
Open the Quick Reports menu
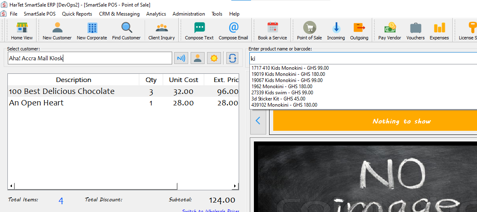77,14
